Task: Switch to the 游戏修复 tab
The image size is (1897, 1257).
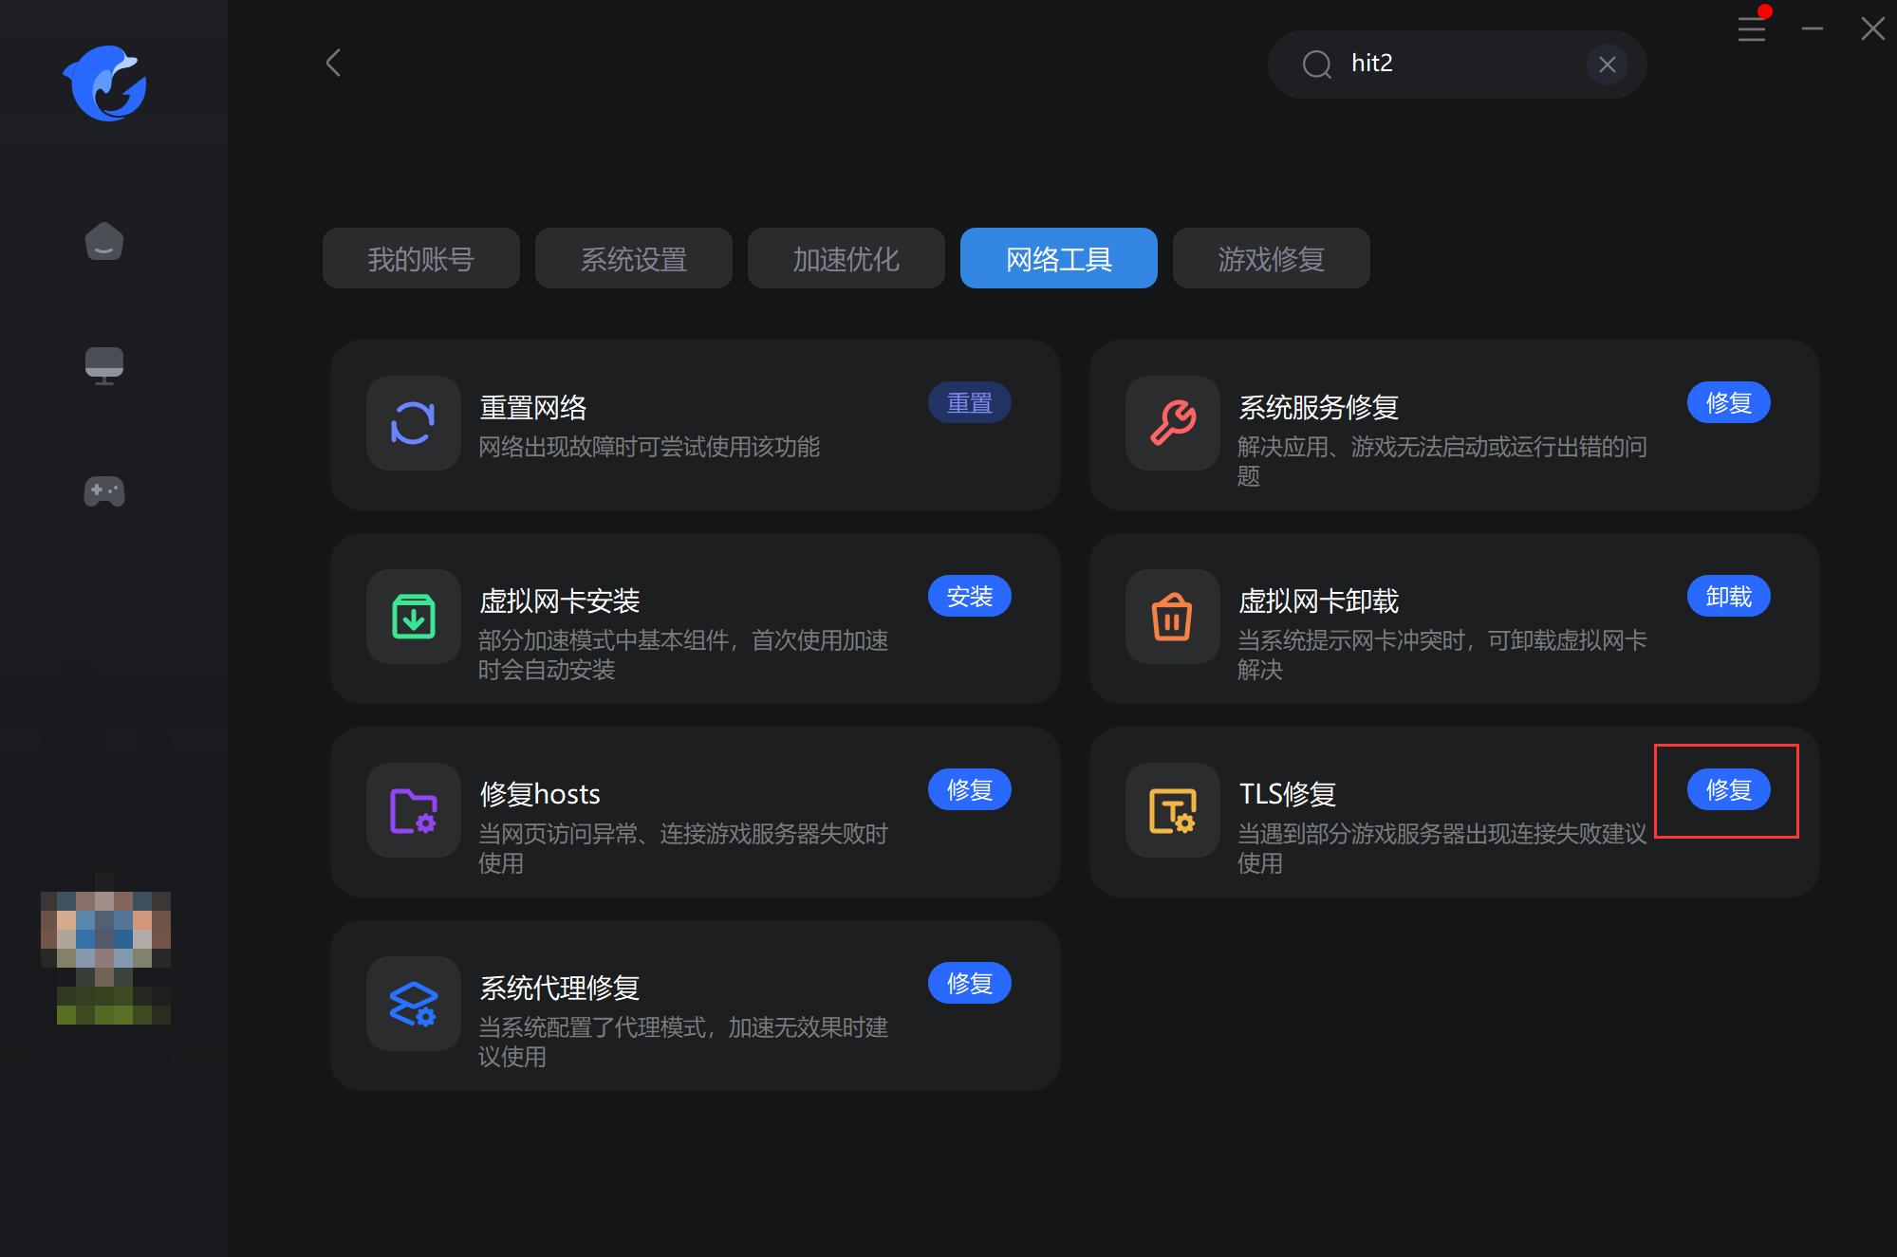Action: 1271,258
